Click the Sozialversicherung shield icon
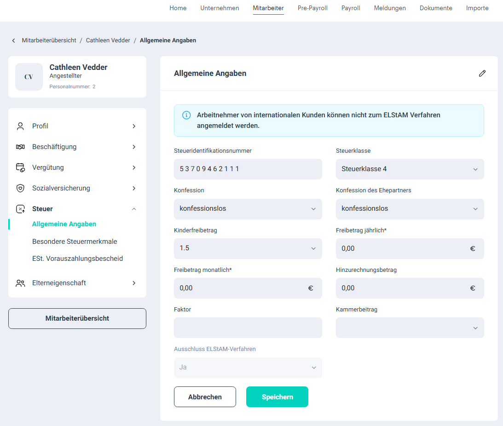The image size is (503, 426). (x=20, y=188)
